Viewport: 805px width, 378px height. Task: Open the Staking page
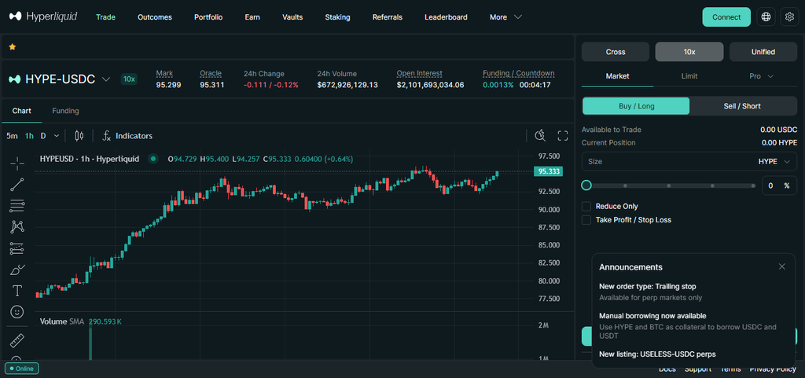coord(337,17)
